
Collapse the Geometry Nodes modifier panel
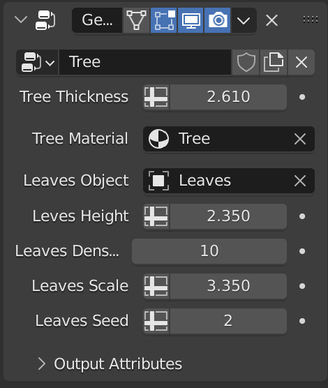(21, 20)
